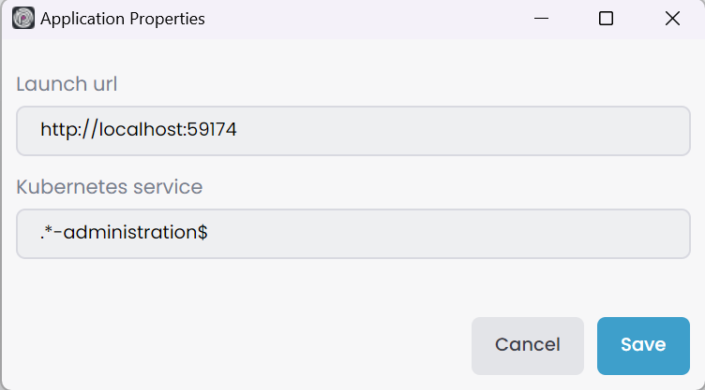Focus the Kubernetes service input field

(353, 234)
